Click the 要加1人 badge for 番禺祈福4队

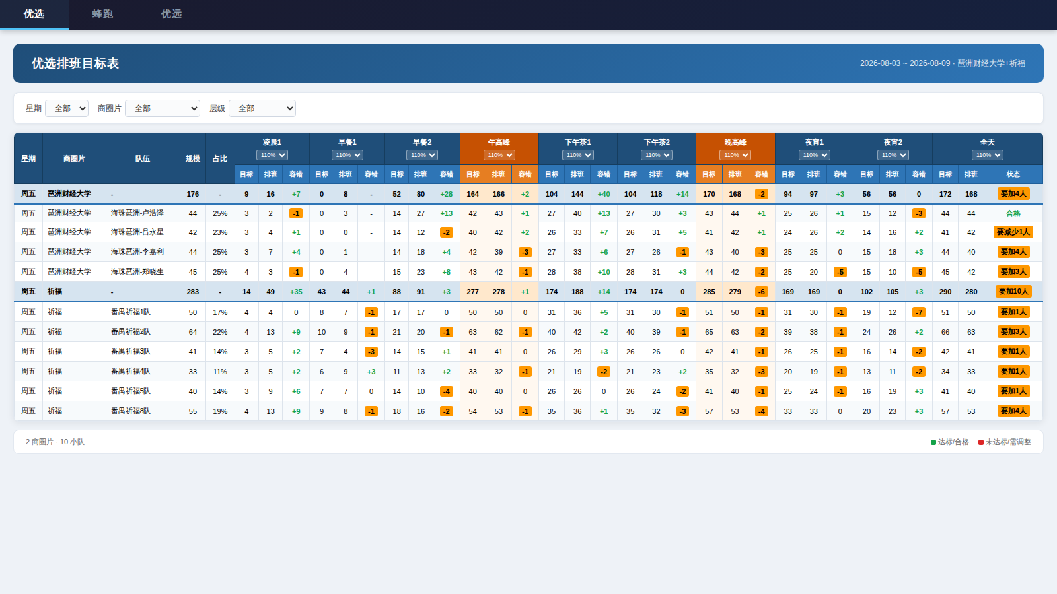(x=1013, y=372)
